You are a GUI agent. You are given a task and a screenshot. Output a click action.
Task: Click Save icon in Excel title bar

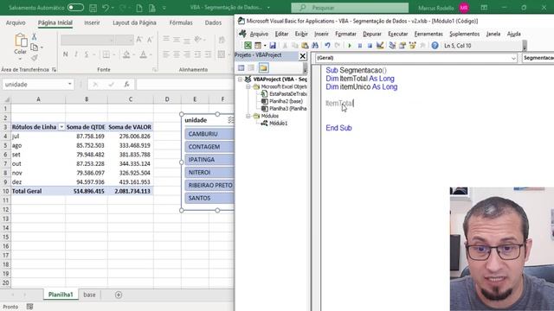(93, 8)
